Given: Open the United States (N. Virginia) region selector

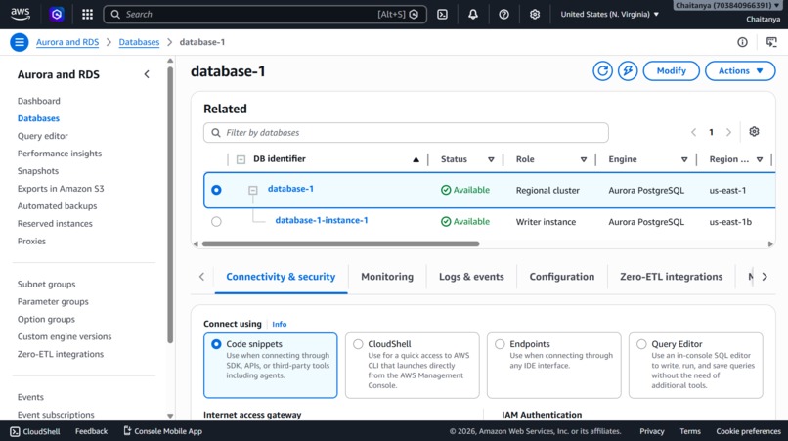Looking at the screenshot, I should coord(610,14).
